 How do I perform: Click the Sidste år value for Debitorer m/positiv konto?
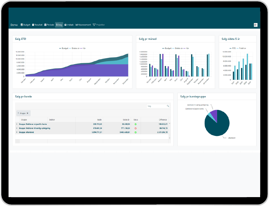tap(126, 124)
